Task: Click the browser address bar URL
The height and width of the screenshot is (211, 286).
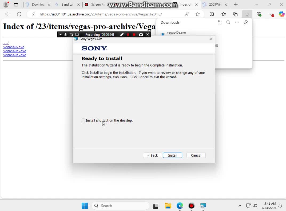Action: 101,14
